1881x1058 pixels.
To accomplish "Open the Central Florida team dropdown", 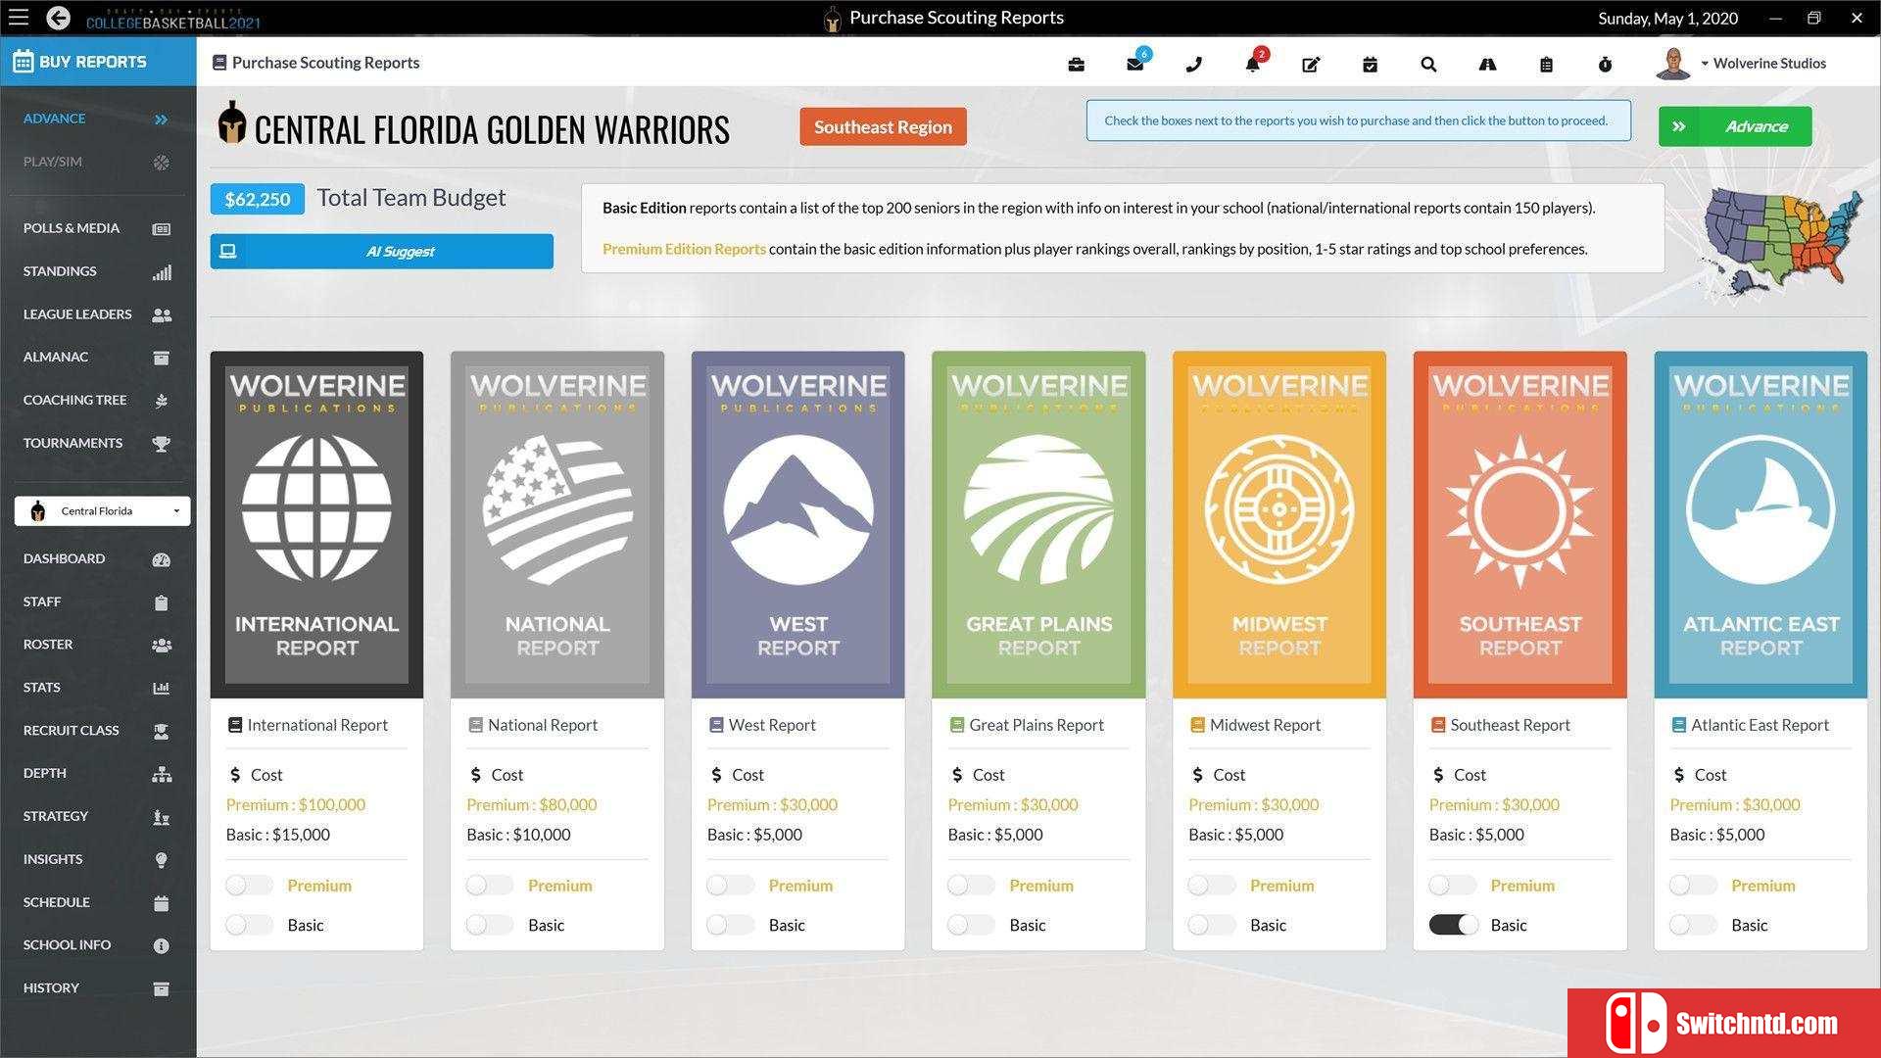I will click(x=103, y=511).
